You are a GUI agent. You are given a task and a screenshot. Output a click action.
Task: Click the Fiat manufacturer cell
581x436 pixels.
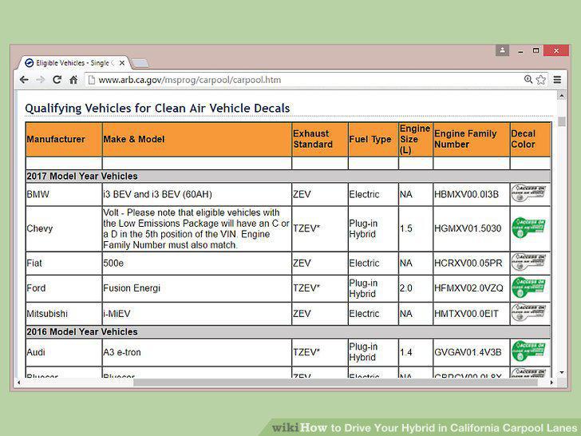(64, 264)
